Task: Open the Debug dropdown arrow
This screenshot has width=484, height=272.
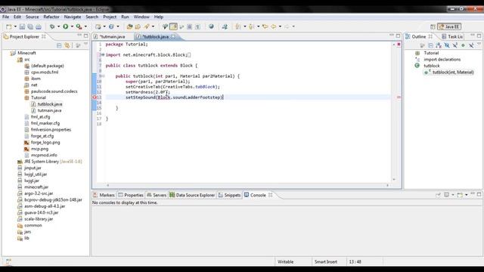Action: coord(58,27)
